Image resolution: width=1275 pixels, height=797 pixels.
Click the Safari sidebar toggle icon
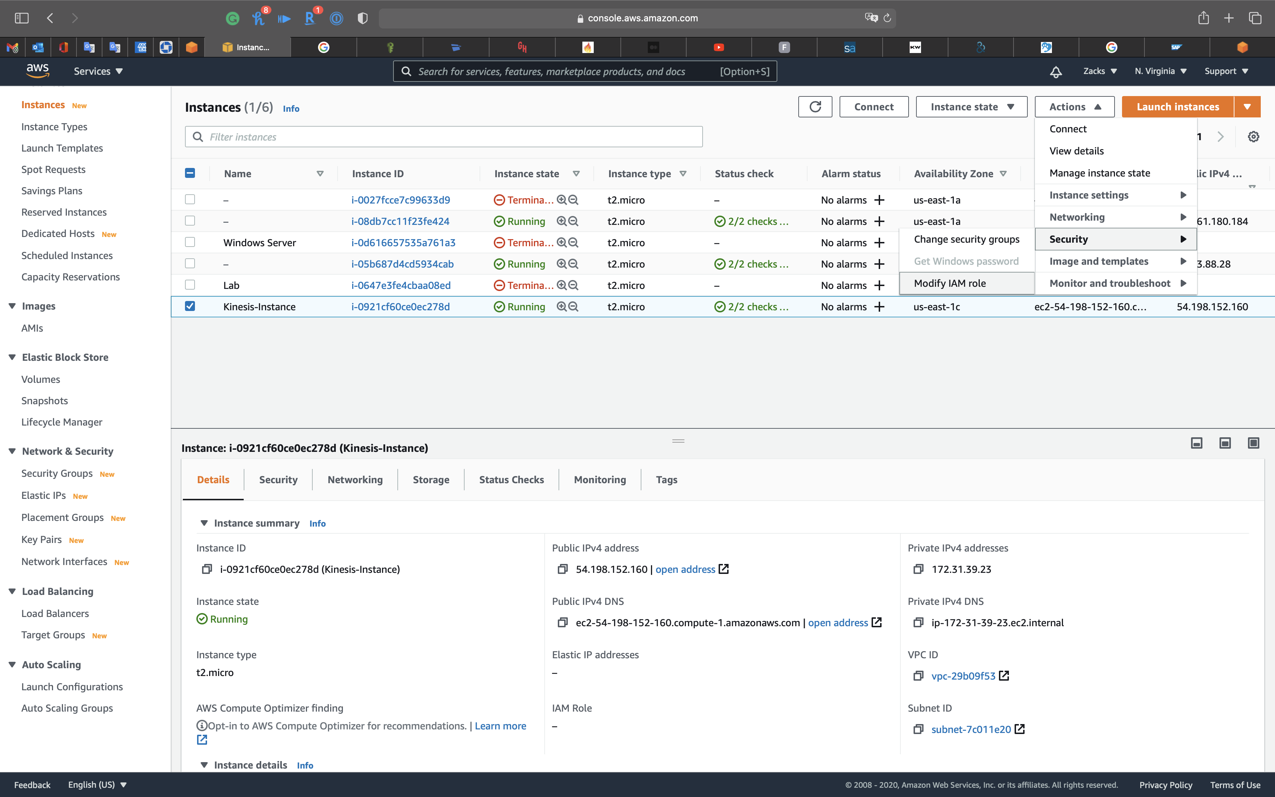[22, 19]
